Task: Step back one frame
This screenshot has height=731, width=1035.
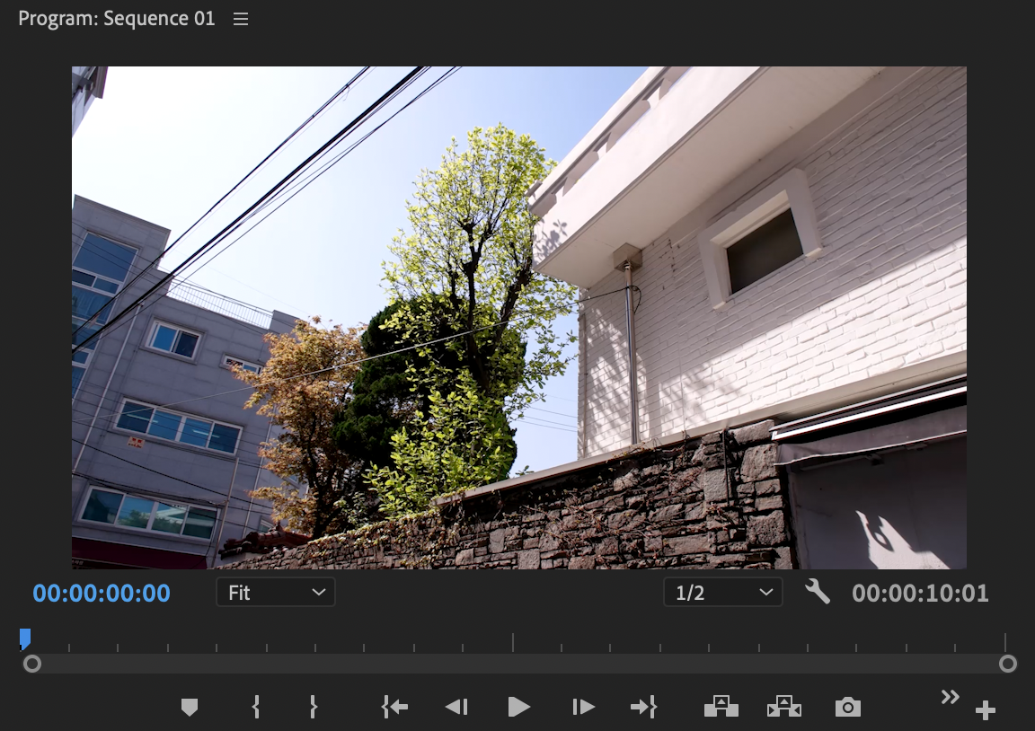Action: pos(456,707)
